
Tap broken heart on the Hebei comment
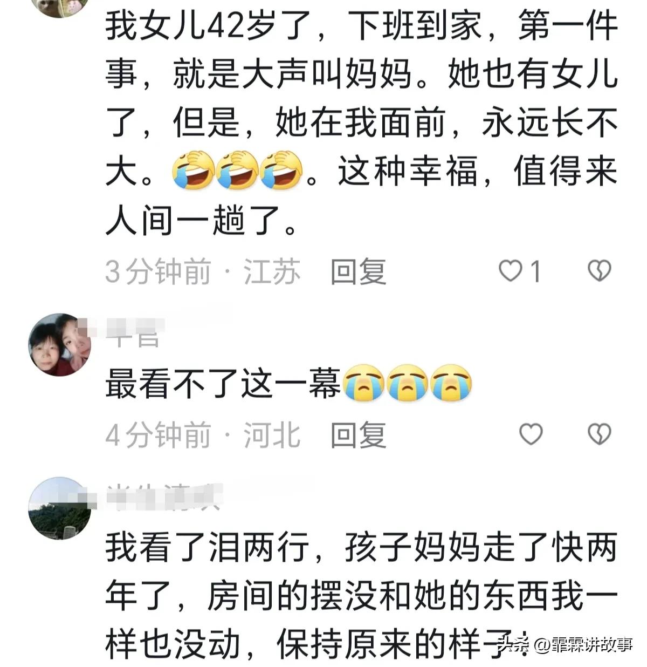click(x=599, y=434)
